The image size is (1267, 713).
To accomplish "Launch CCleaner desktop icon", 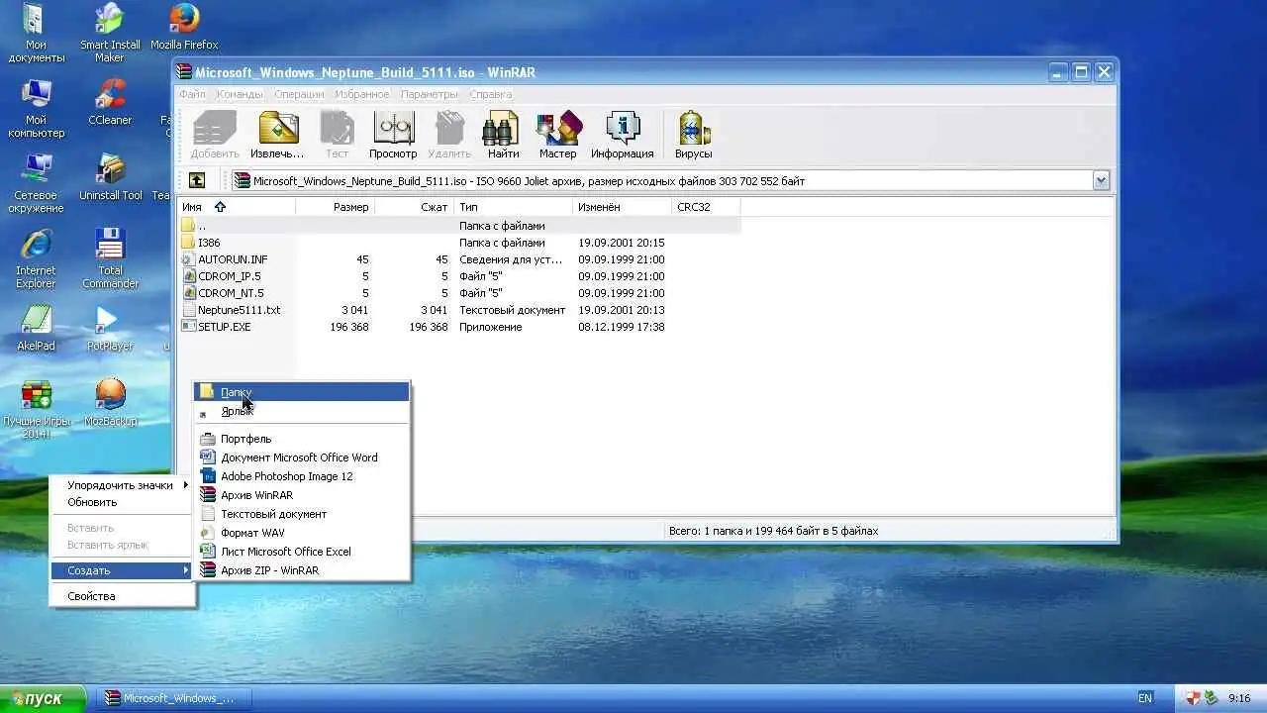I will [x=110, y=103].
